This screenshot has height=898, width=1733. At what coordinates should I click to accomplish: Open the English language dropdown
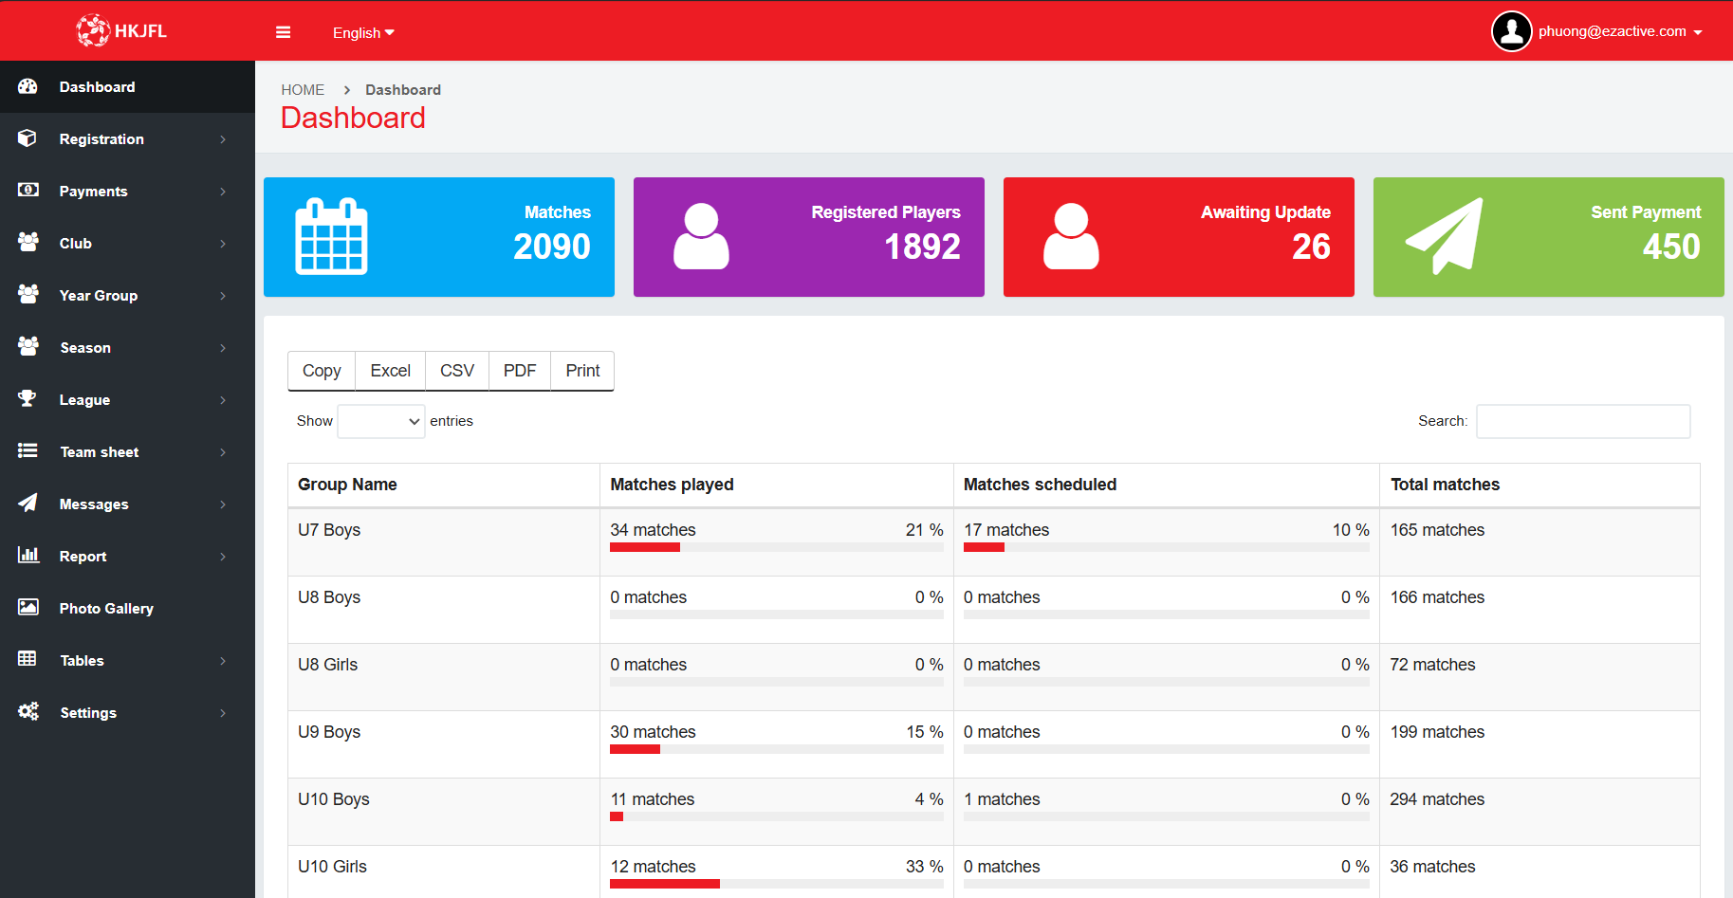coord(362,32)
